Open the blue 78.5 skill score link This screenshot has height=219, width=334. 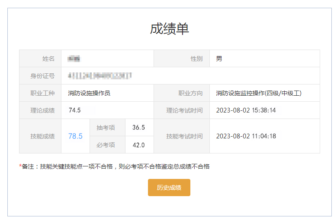pos(75,136)
